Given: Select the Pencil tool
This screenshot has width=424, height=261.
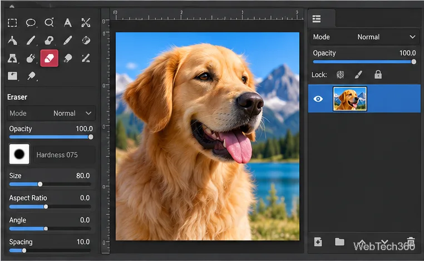Looking at the screenshot, I should 67,41.
